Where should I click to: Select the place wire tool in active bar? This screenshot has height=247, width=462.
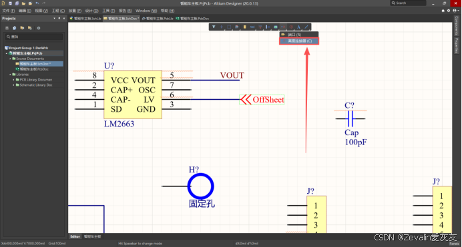coord(252,27)
